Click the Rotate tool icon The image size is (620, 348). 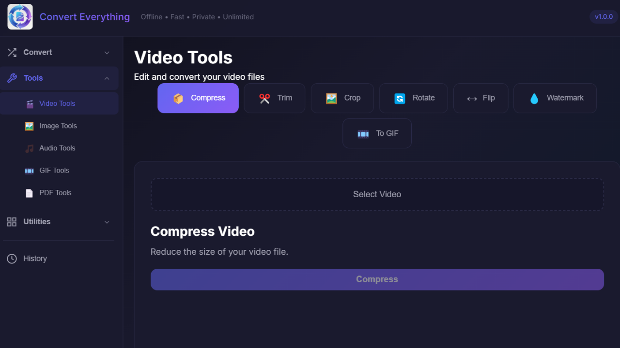coord(400,98)
